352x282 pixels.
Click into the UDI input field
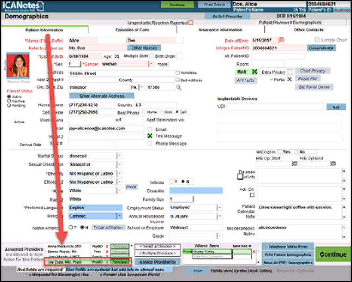click(x=275, y=107)
